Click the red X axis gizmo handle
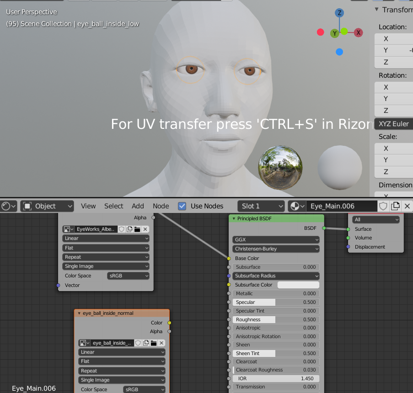This screenshot has height=393, width=413. [358, 32]
